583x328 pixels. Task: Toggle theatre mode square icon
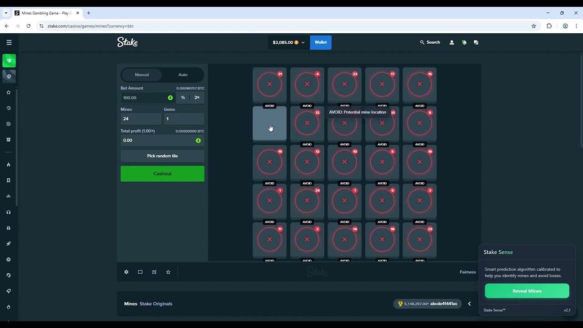[x=140, y=272]
